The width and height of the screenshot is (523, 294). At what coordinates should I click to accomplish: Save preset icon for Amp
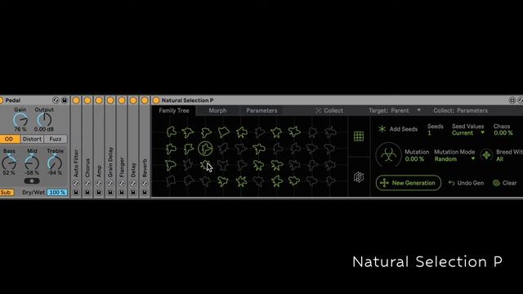99,193
